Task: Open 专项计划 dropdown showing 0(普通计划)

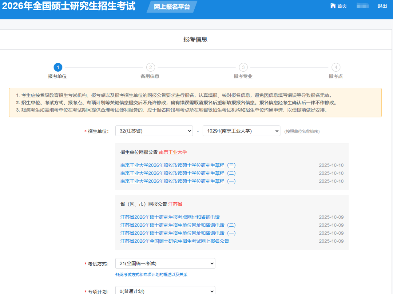Action: pos(165,290)
